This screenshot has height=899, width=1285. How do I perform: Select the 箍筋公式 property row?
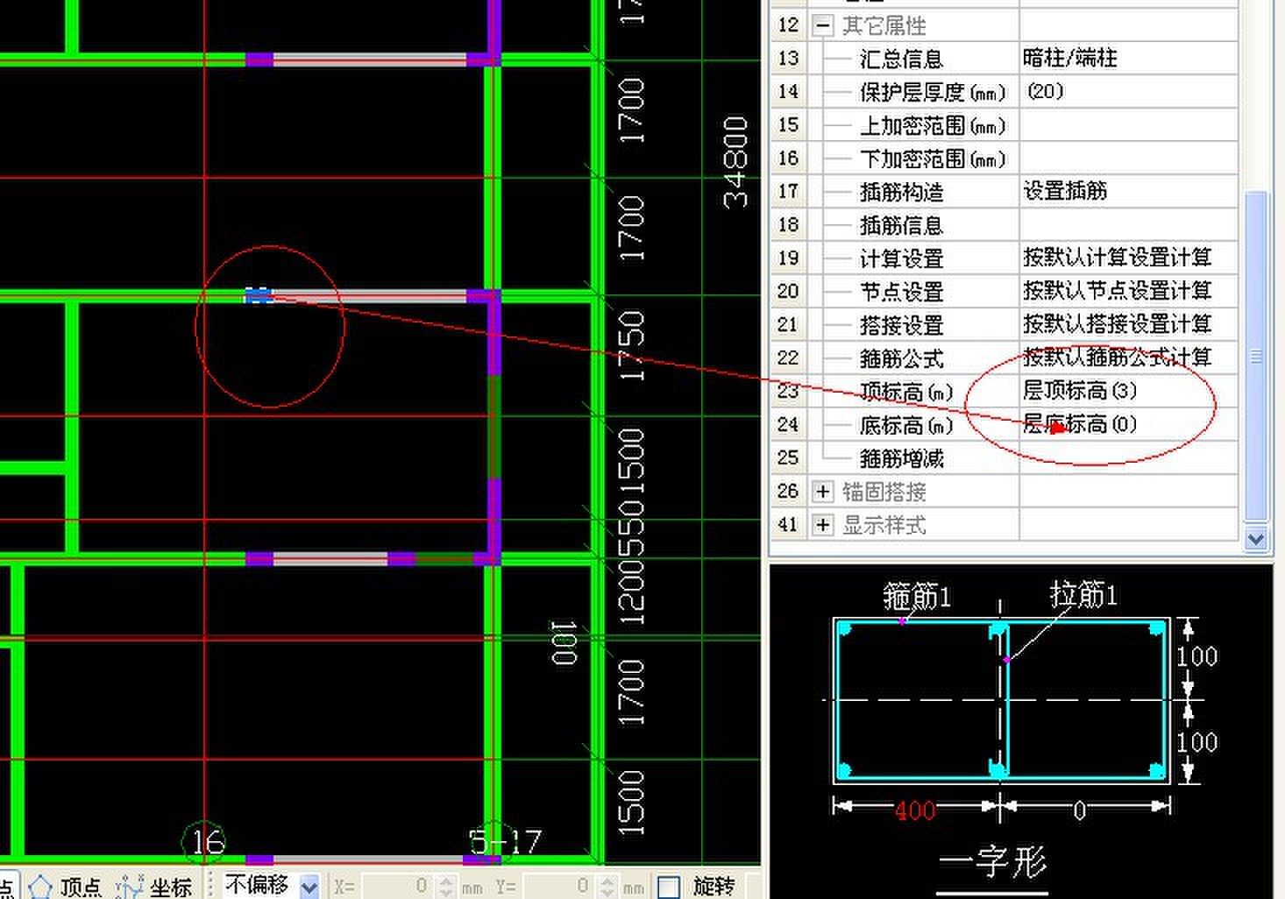1004,358
